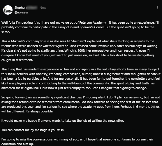Click the closing paragraph "I'm going to miss"
This screenshot has width=162, height=146.
pos(77,142)
